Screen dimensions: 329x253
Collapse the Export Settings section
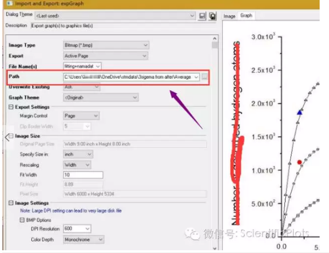click(x=11, y=107)
